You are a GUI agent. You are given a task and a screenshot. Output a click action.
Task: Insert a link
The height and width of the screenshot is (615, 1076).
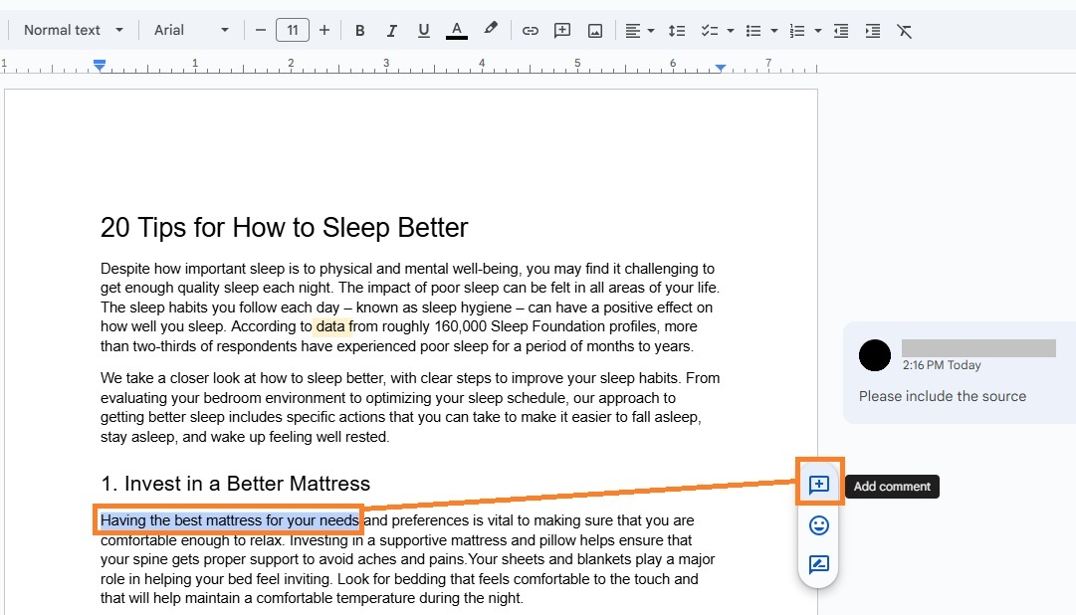pyautogui.click(x=530, y=30)
